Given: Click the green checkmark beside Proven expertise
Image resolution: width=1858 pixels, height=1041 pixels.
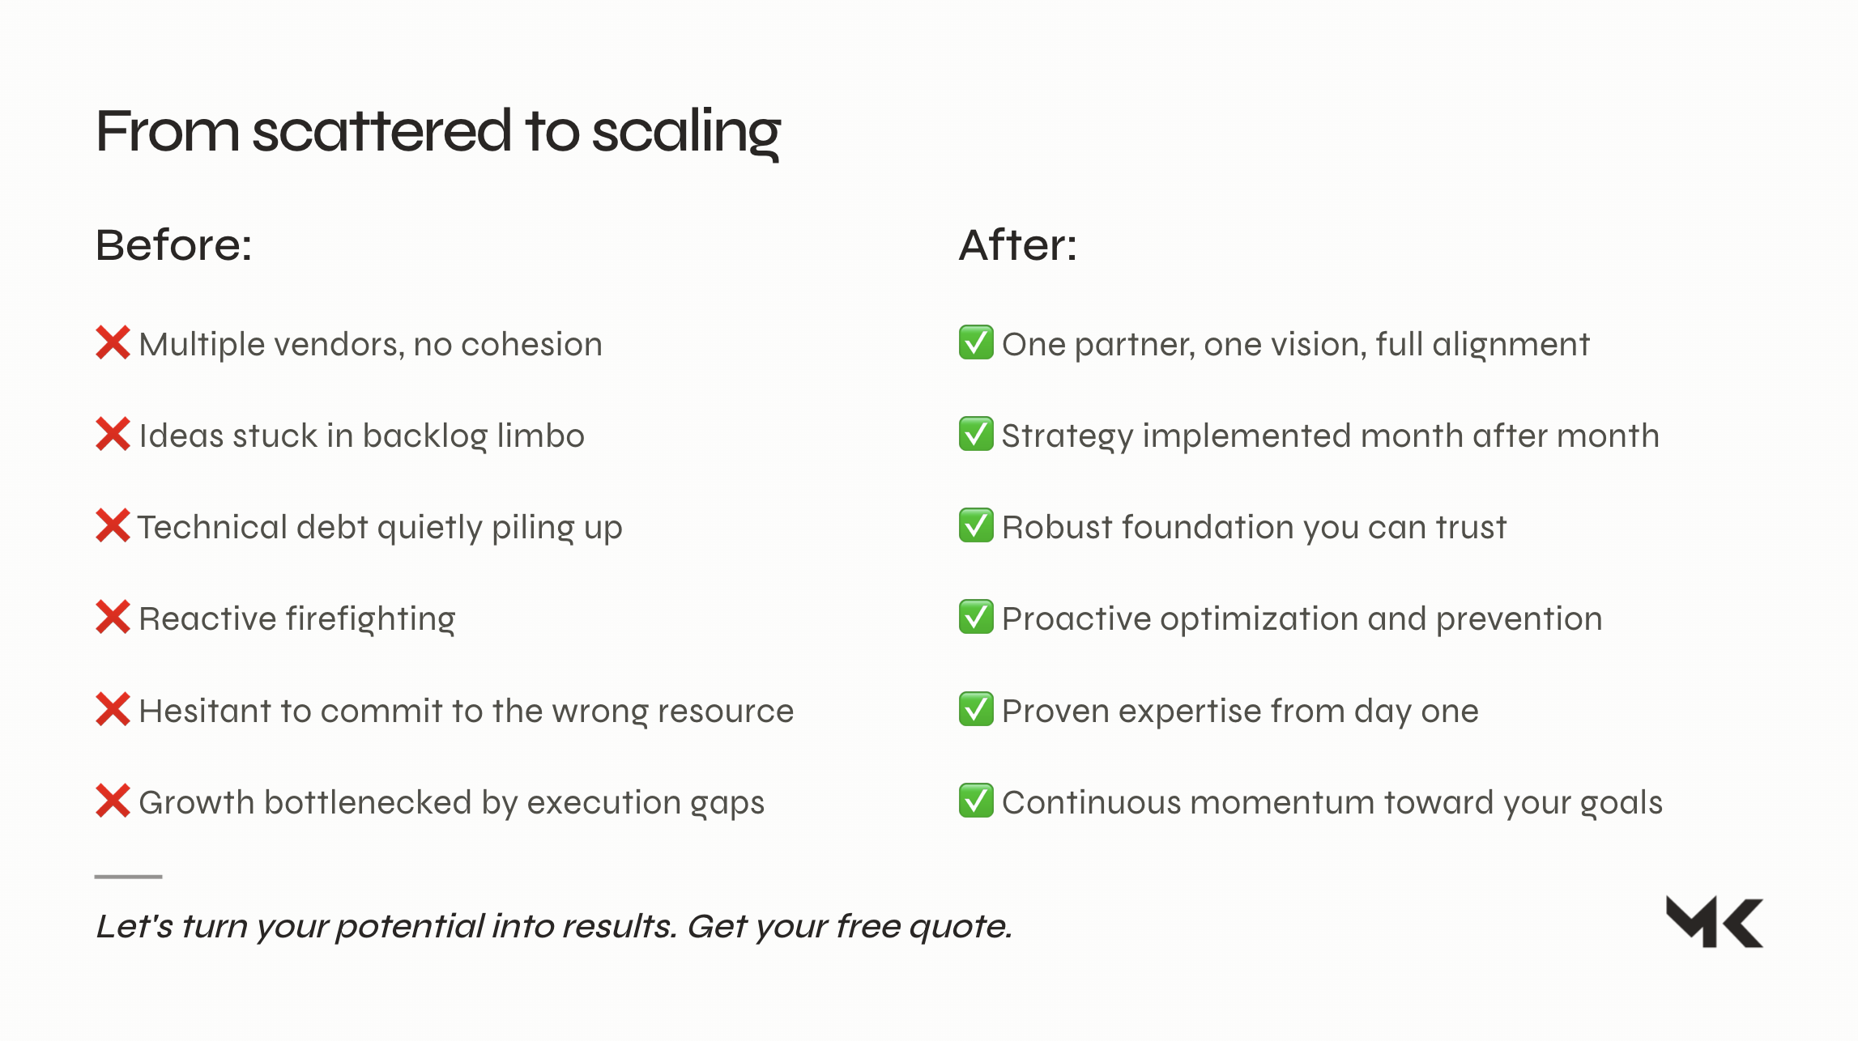Looking at the screenshot, I should click(976, 709).
